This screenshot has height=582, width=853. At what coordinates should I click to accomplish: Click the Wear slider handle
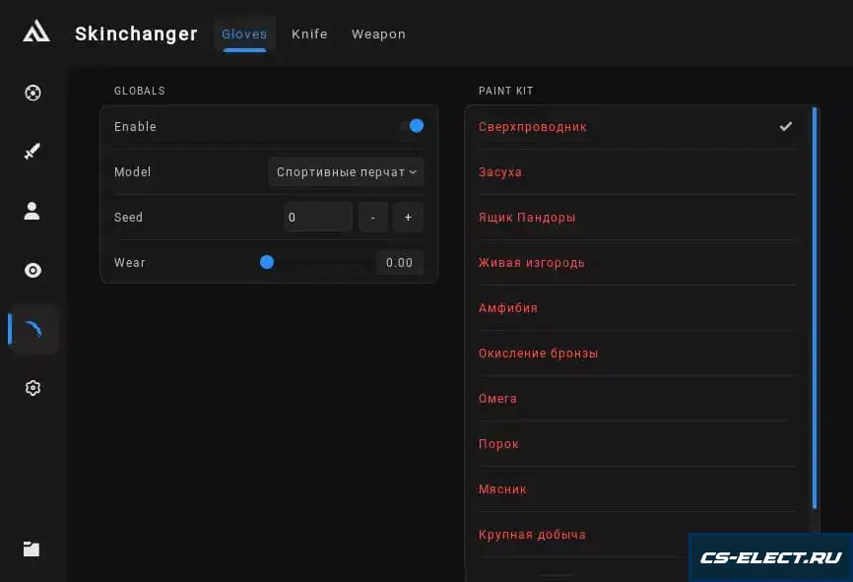click(x=267, y=262)
